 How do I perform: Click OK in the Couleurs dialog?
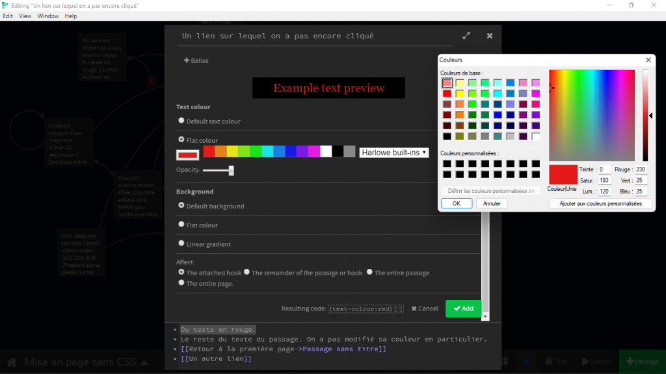point(456,203)
